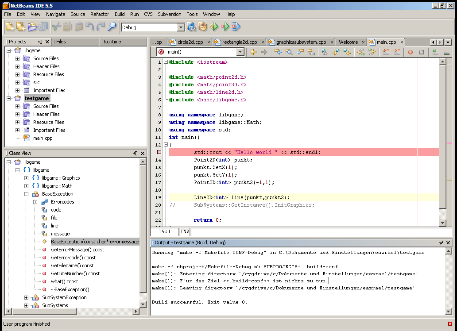This screenshot has height=331, width=457.
Task: Click the Shift Line Right icon
Action: 397,52
